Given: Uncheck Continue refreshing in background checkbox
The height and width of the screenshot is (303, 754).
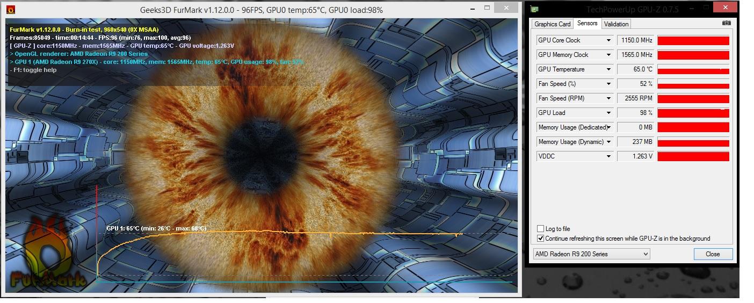Looking at the screenshot, I should tap(541, 239).
